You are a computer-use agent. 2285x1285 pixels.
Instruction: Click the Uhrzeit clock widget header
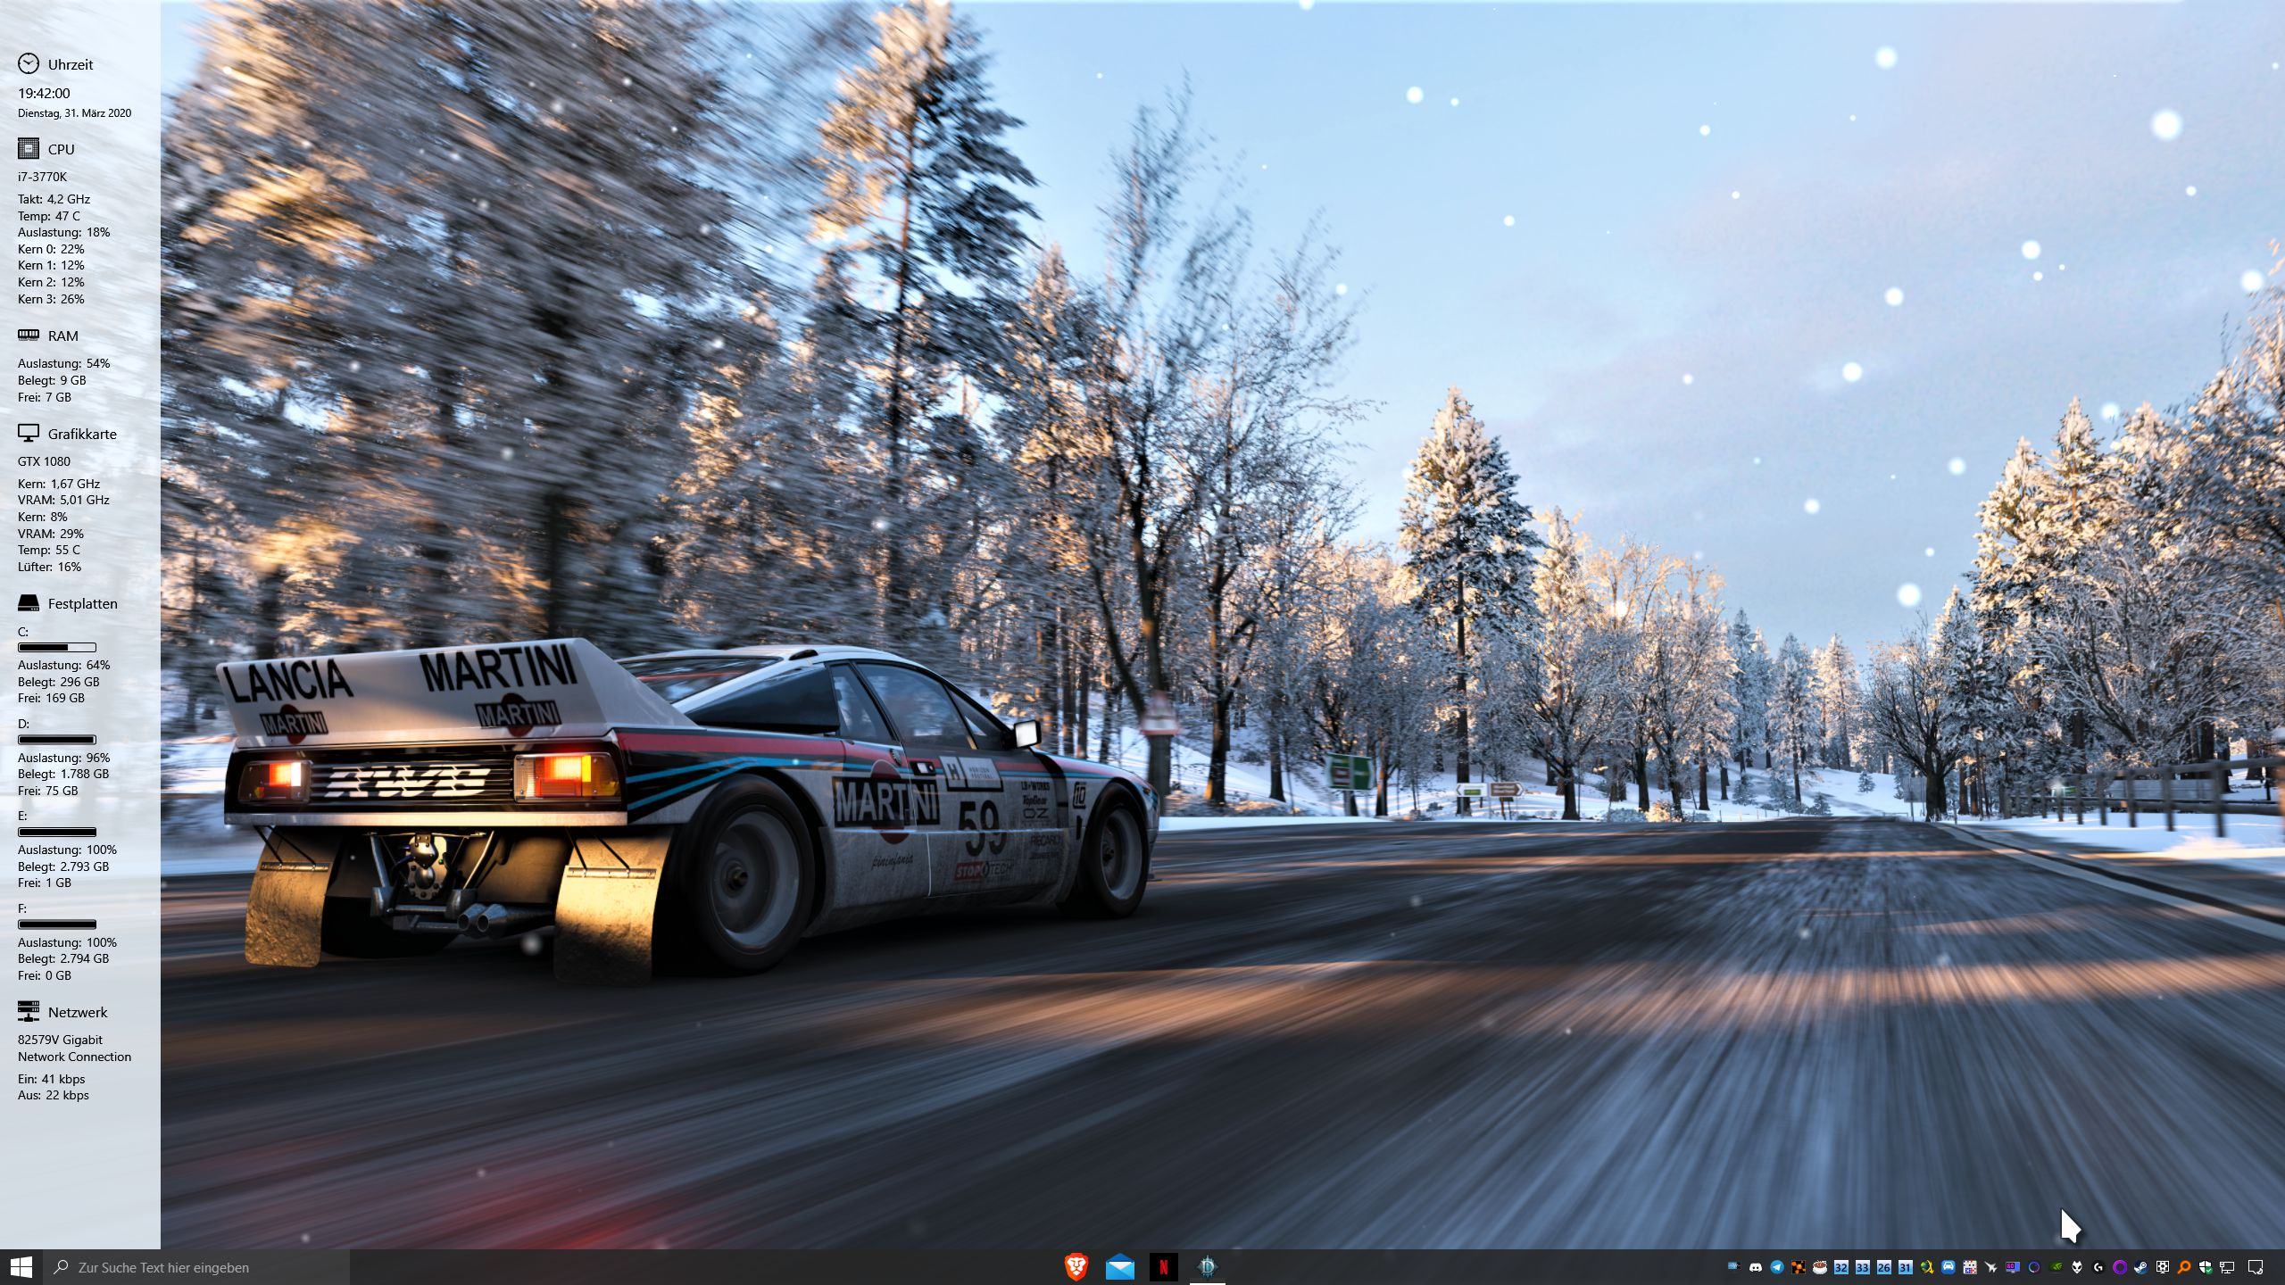click(55, 64)
